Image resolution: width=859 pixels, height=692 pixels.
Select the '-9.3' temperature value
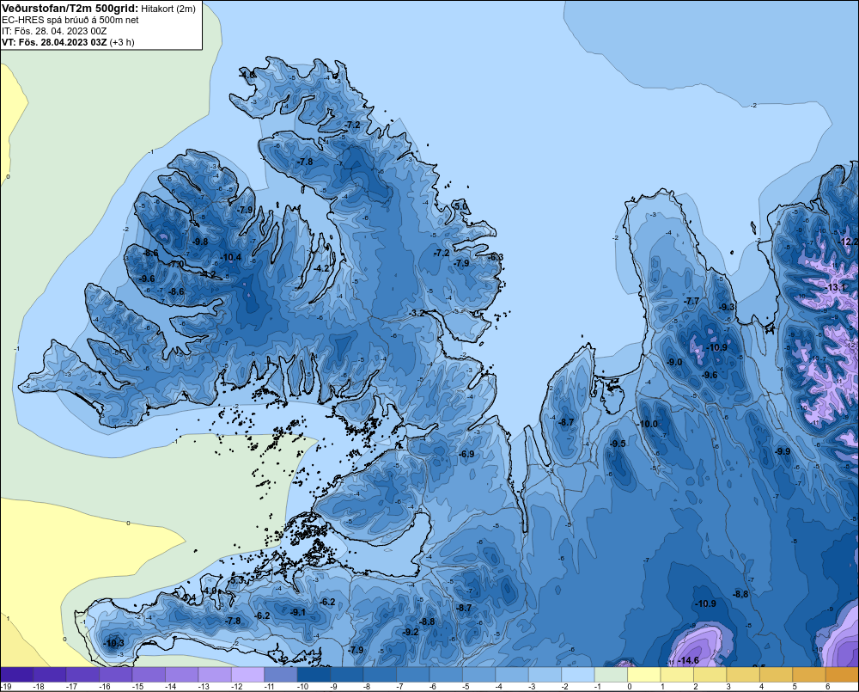(x=727, y=307)
